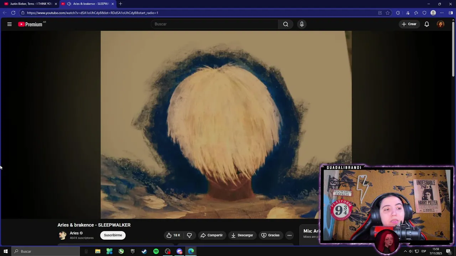Image resolution: width=456 pixels, height=256 pixels.
Task: Open clock showing 15:59
Action: click(x=435, y=251)
